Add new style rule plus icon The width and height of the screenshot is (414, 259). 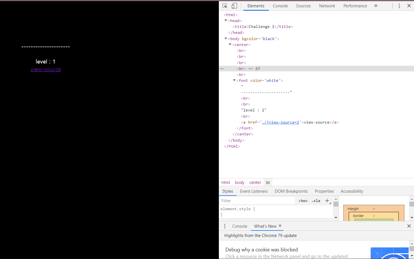coord(327,201)
